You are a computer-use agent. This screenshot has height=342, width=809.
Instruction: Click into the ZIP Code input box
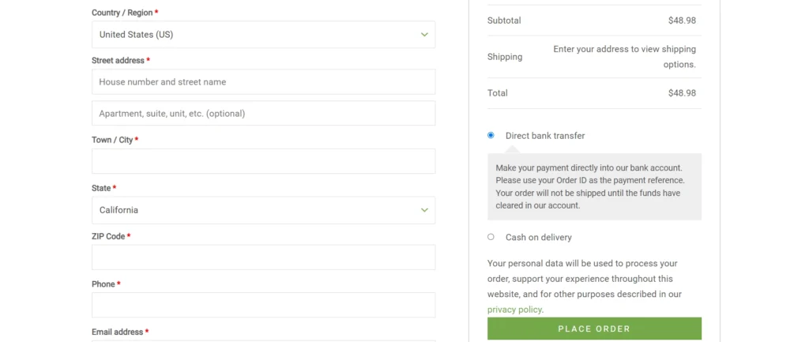(263, 257)
